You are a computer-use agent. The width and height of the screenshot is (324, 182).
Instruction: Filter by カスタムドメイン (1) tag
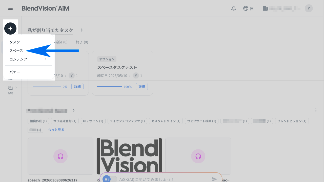166,121
